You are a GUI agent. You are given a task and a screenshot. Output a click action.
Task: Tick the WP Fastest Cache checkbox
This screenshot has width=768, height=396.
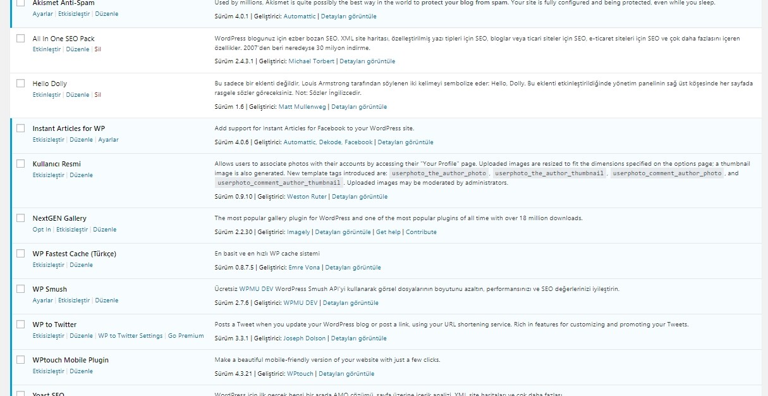tap(20, 253)
